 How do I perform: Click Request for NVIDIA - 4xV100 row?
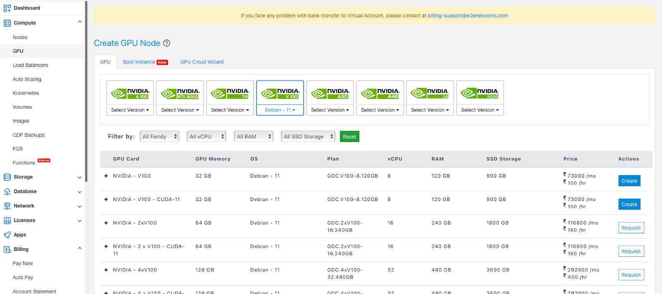631,275
